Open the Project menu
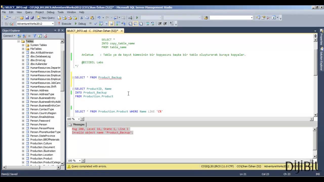Screen dimensions: 324x182 pos(39,12)
